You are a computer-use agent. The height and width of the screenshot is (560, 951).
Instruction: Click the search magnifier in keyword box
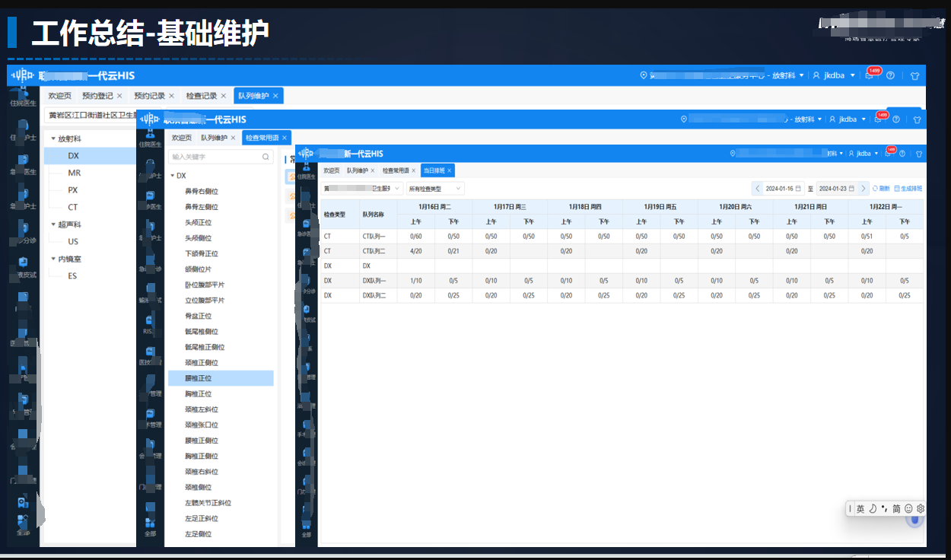point(266,157)
